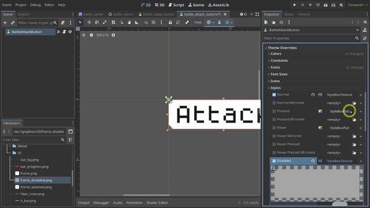
Task: Zoom in the canvas view
Action: (x=113, y=35)
